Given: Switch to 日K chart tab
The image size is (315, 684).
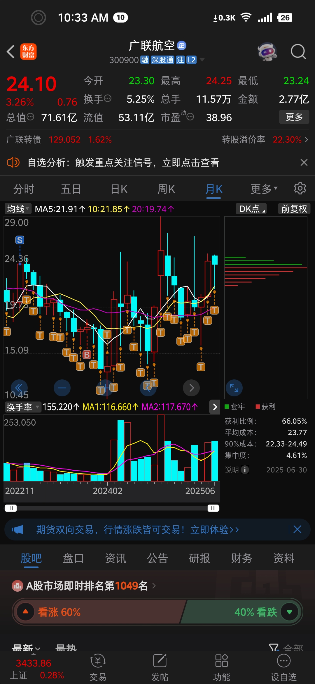Looking at the screenshot, I should [x=119, y=189].
